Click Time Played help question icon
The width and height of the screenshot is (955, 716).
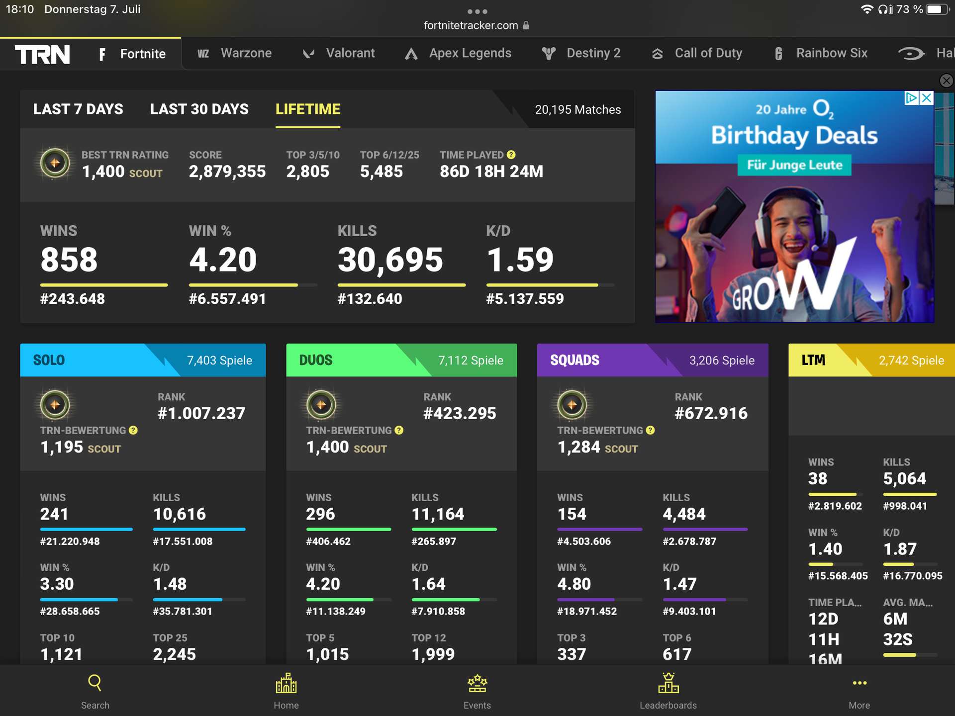tap(511, 155)
